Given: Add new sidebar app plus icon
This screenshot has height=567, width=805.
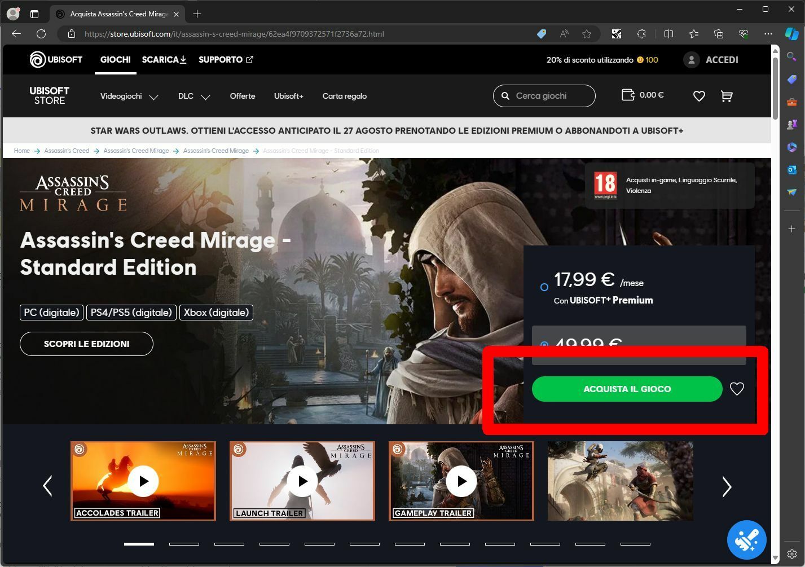Looking at the screenshot, I should pyautogui.click(x=792, y=228).
